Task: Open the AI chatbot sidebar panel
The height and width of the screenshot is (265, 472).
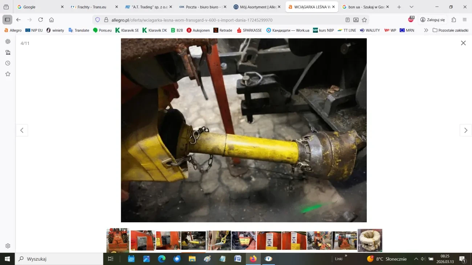Action: [8, 42]
